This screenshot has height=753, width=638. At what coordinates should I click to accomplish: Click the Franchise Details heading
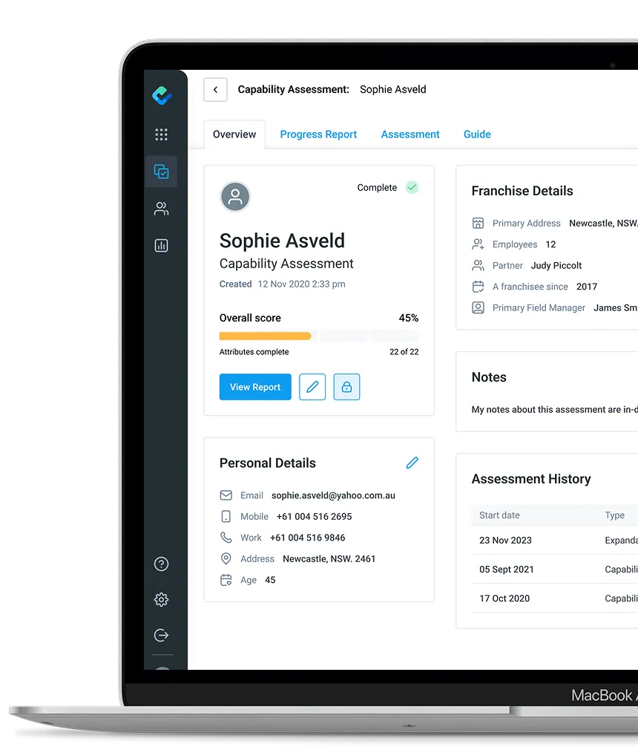(522, 191)
